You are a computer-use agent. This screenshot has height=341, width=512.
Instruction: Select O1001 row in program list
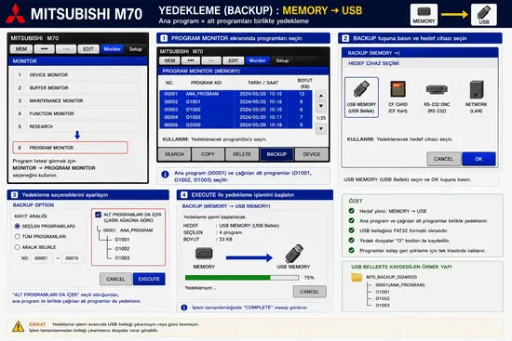[236, 101]
